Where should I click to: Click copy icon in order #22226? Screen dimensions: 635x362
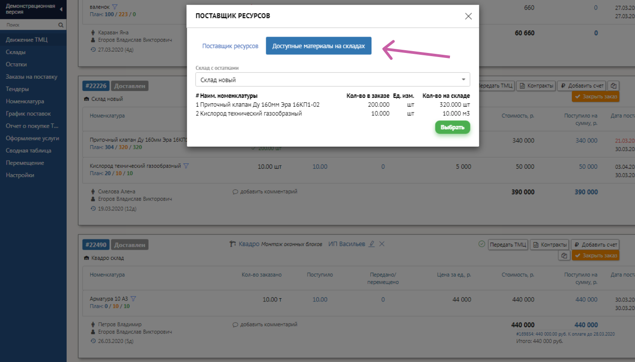[613, 86]
